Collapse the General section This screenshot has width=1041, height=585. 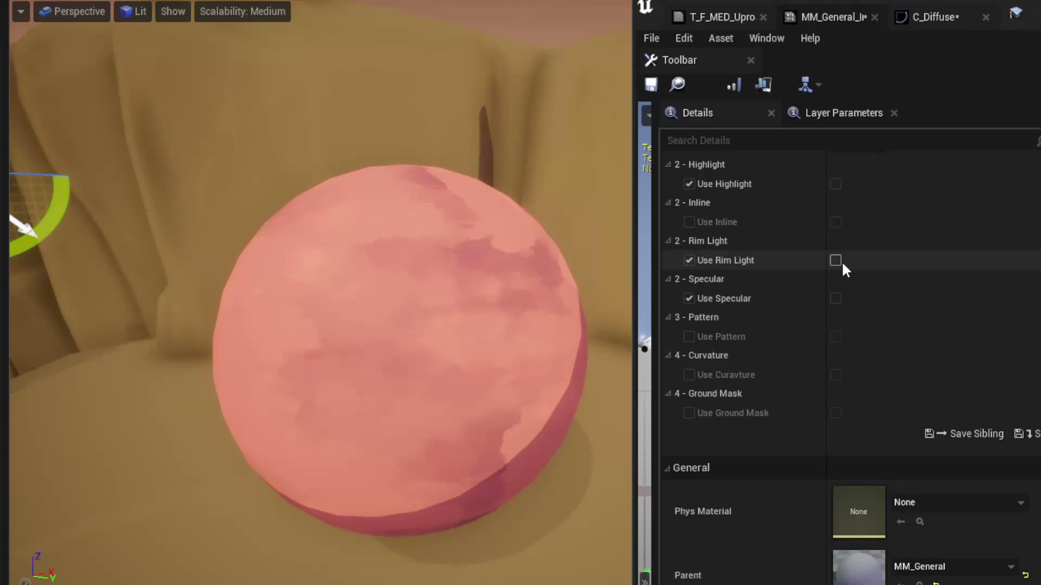pos(668,467)
